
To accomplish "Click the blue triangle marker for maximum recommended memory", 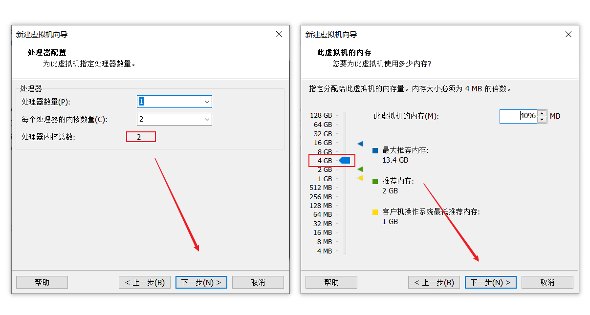I will (x=360, y=143).
